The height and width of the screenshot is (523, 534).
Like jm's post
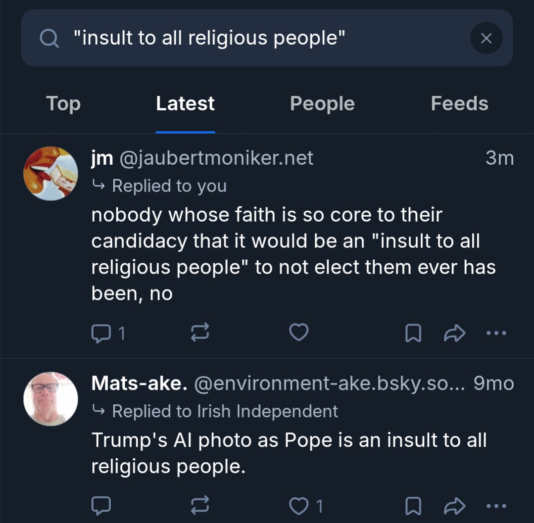298,333
